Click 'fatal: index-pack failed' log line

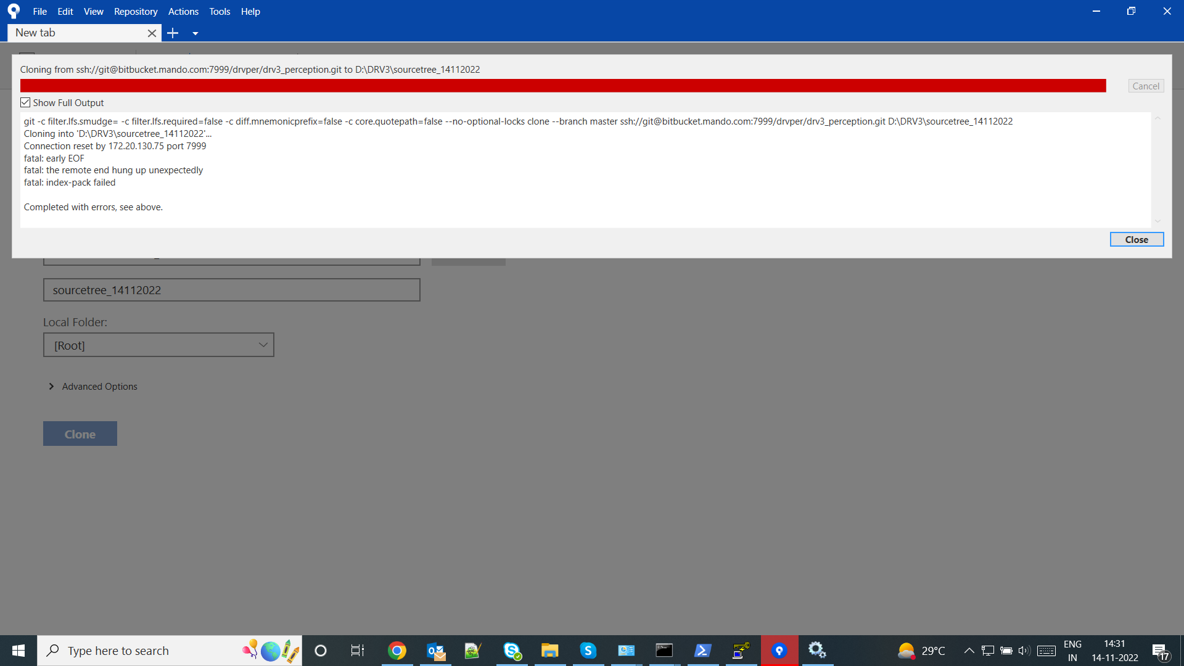pos(70,183)
